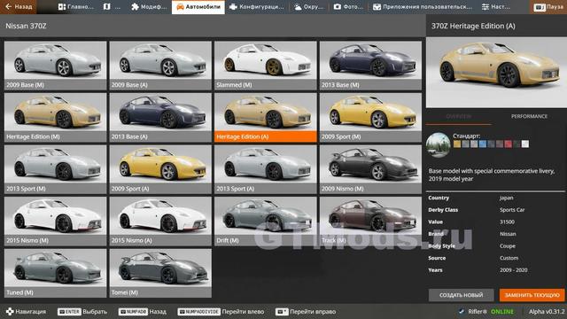Click the round environment preview icon
567x319 pixels.
click(438, 145)
